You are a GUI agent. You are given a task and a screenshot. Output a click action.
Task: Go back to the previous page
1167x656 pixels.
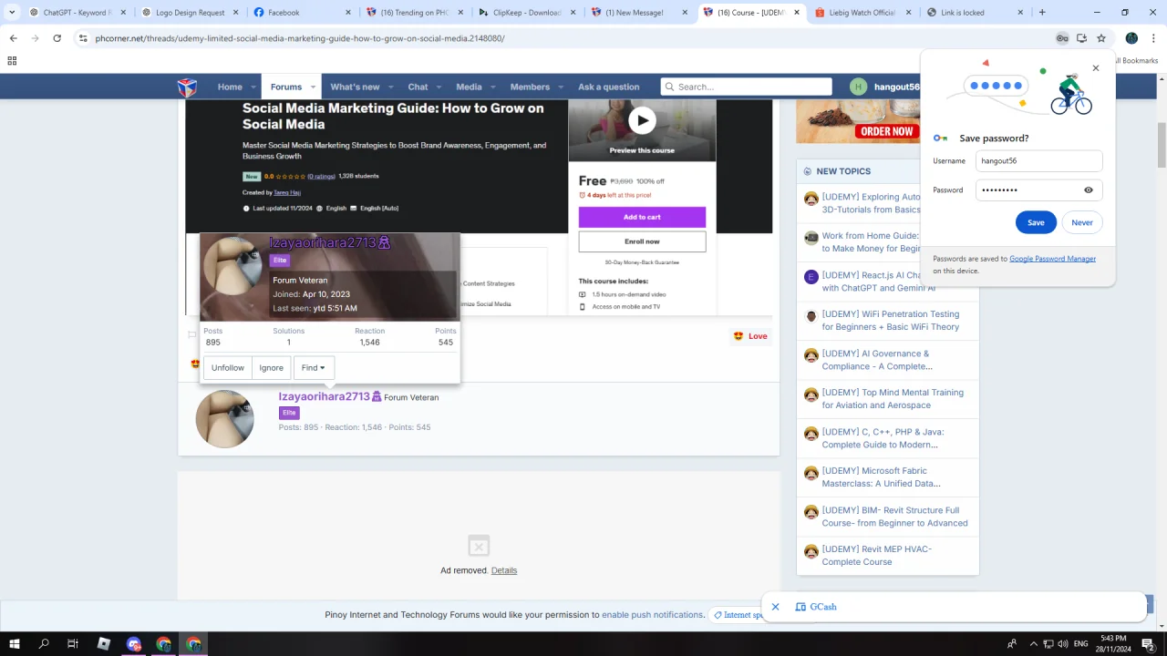click(13, 38)
